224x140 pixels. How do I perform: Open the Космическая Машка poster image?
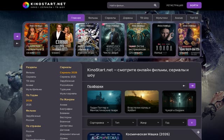(x=105, y=136)
